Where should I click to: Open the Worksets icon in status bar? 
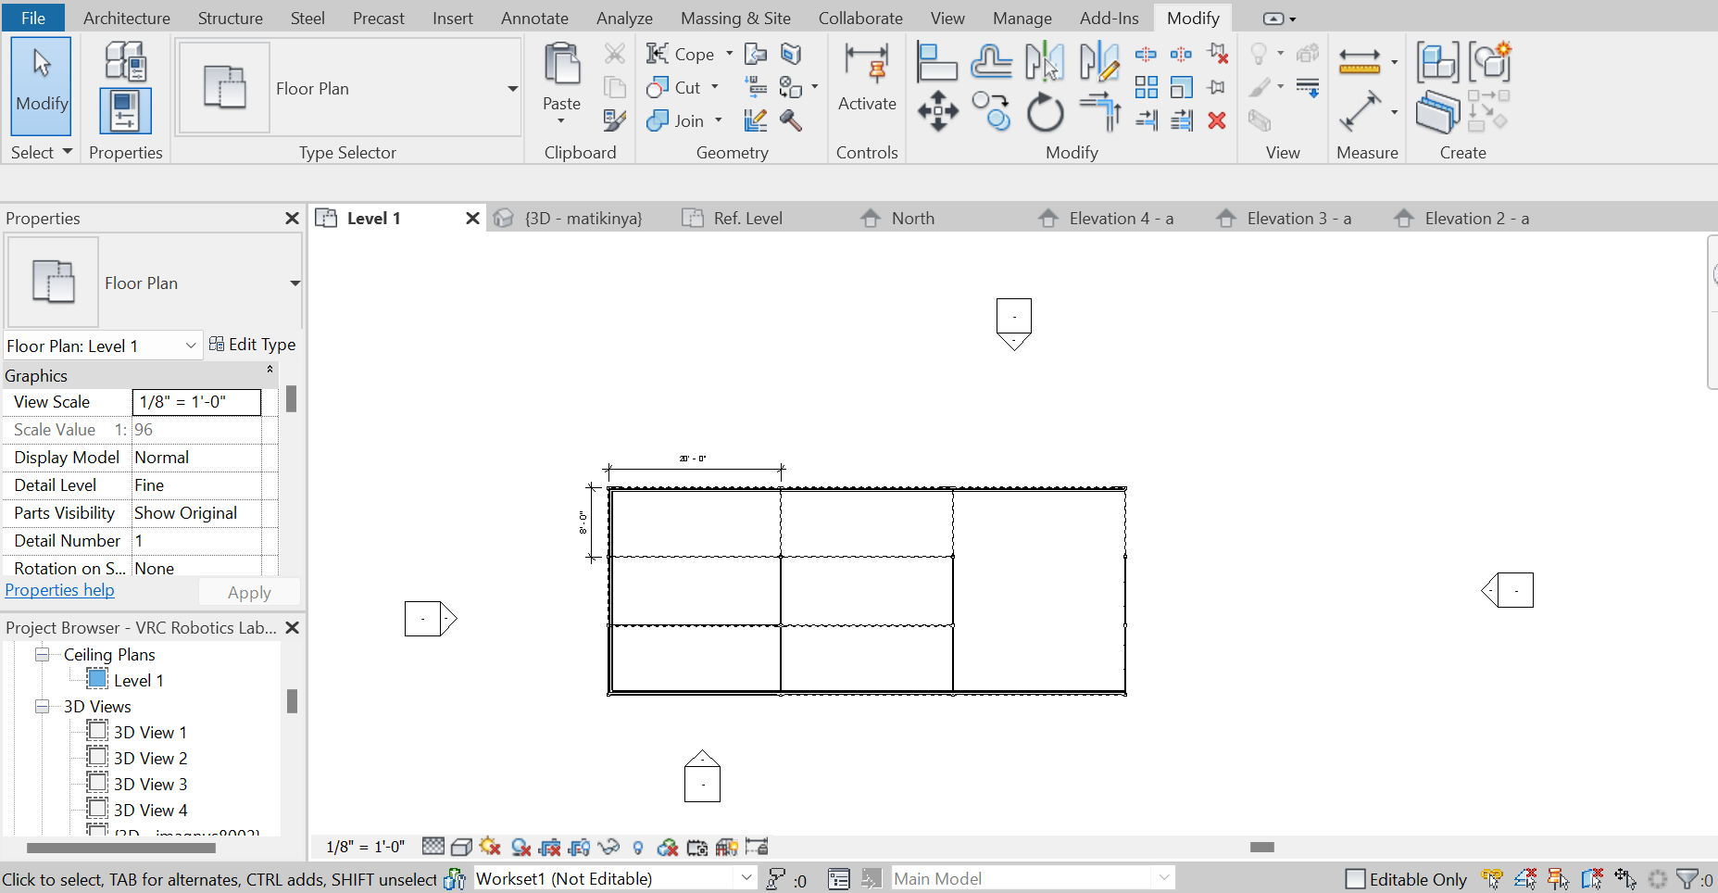(454, 878)
